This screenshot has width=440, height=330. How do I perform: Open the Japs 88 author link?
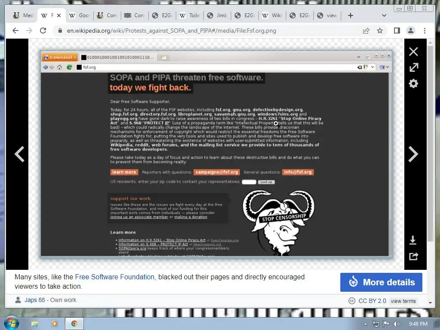tap(35, 300)
